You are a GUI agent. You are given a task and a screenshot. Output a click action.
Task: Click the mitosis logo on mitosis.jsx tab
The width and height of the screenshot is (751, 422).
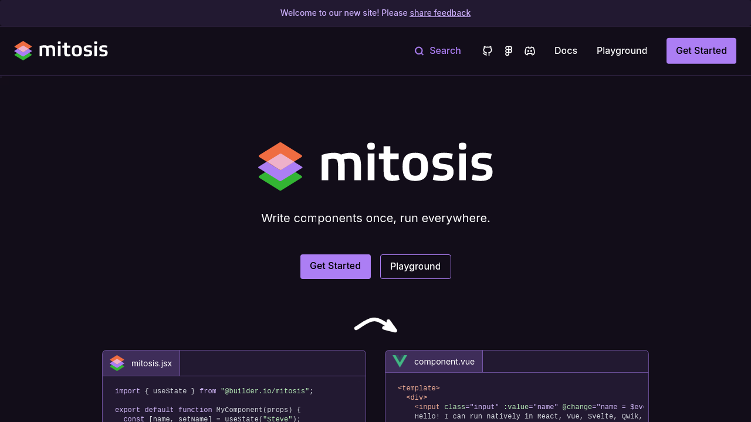coord(117,363)
